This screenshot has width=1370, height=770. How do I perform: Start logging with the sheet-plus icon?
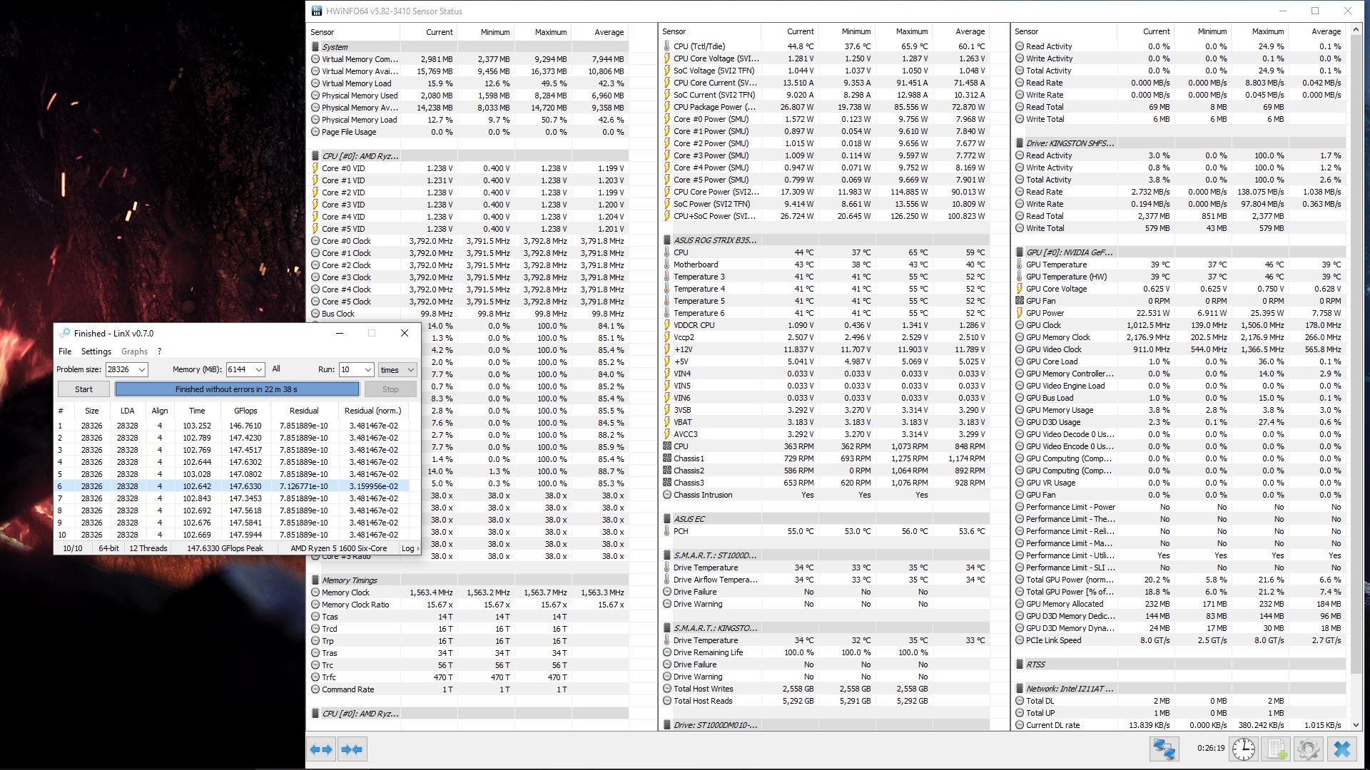click(x=1277, y=749)
